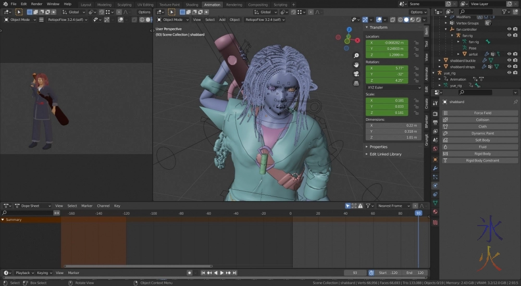Open the Texture properties checker icon
This screenshot has height=286, width=521.
click(x=435, y=222)
